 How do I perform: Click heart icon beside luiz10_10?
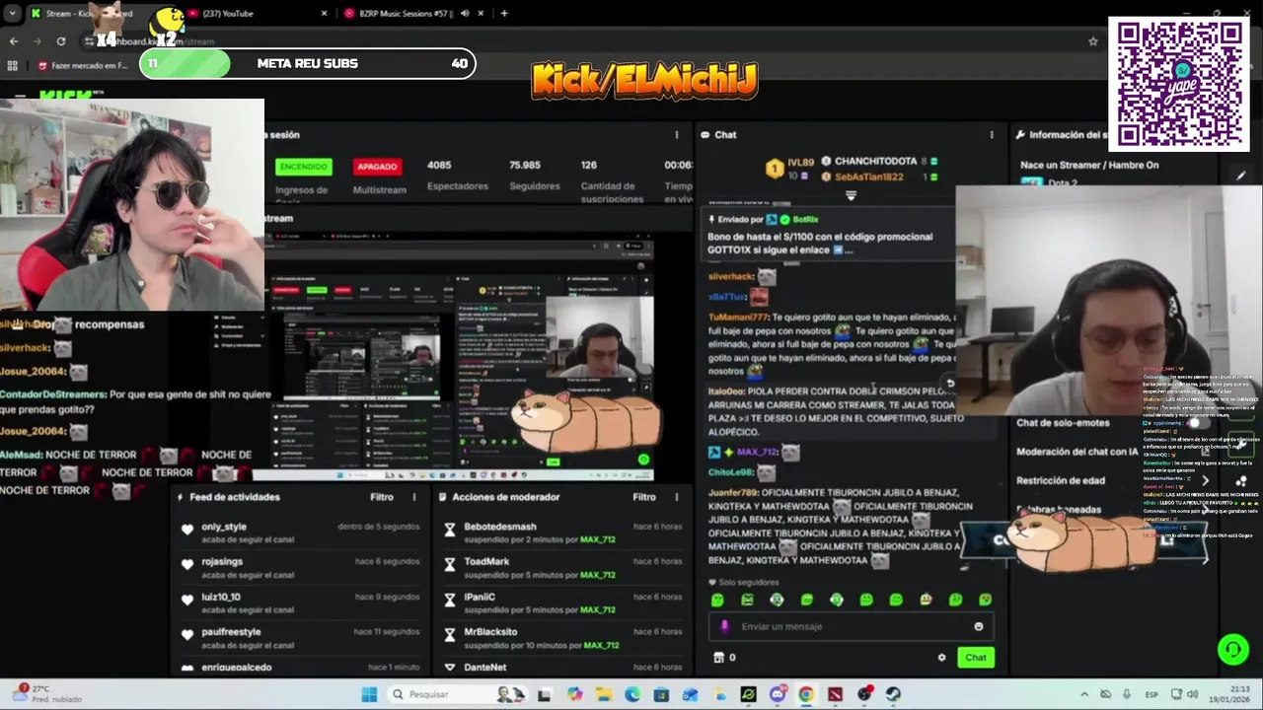tap(187, 600)
